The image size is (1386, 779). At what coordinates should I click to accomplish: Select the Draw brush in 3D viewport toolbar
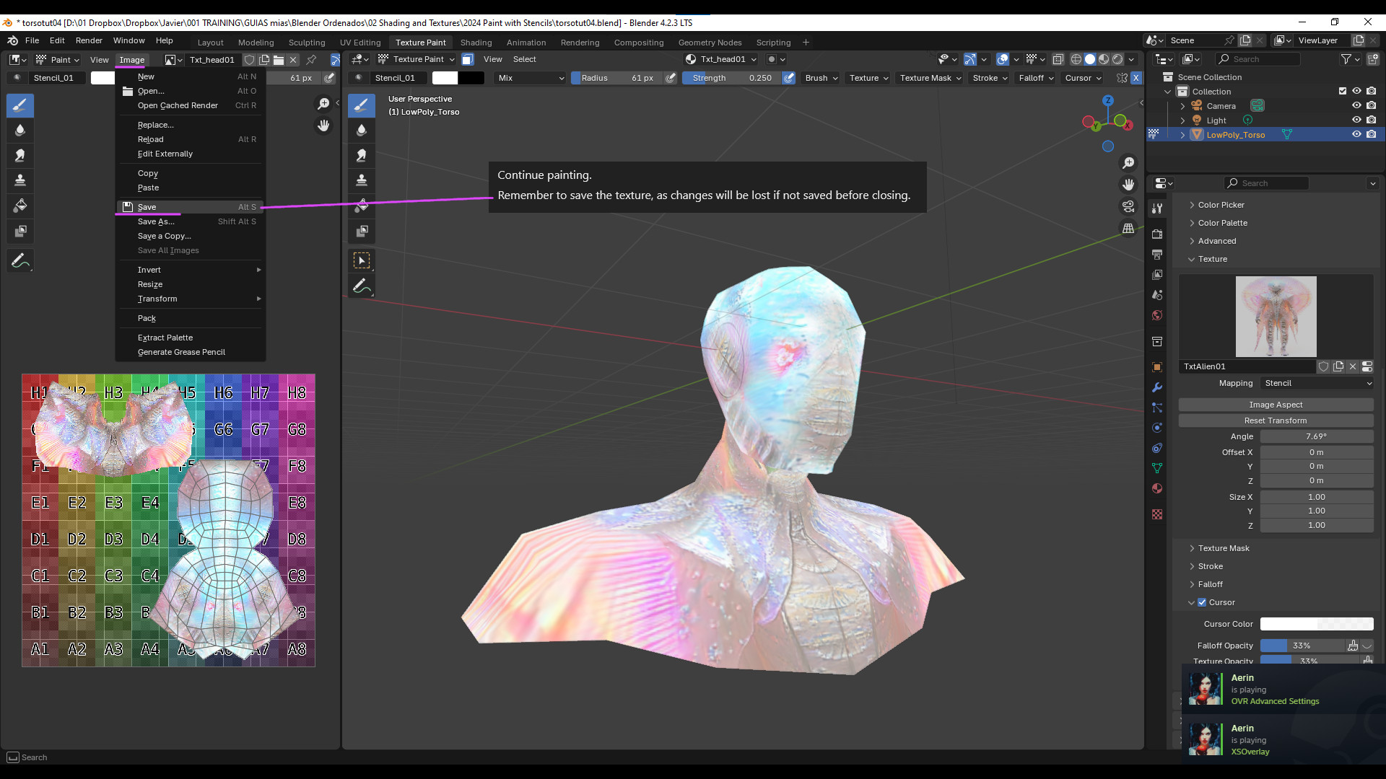click(362, 105)
